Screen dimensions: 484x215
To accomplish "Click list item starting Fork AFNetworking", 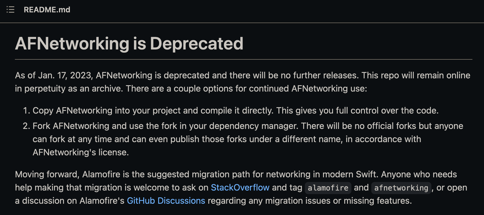I will [x=248, y=139].
